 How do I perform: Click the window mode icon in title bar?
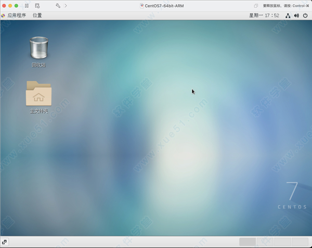click(256, 6)
